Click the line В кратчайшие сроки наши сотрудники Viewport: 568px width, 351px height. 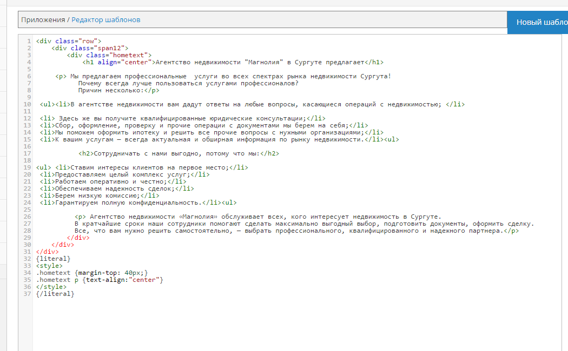304,224
